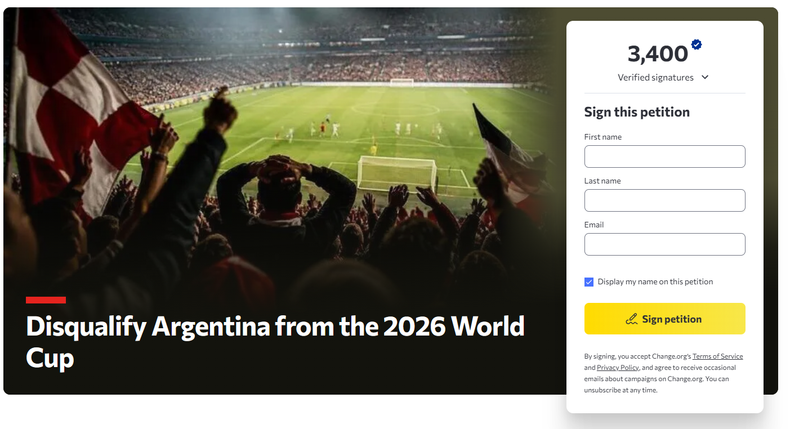Click the 'Sign this petition' heading
The height and width of the screenshot is (429, 799).
tap(637, 112)
